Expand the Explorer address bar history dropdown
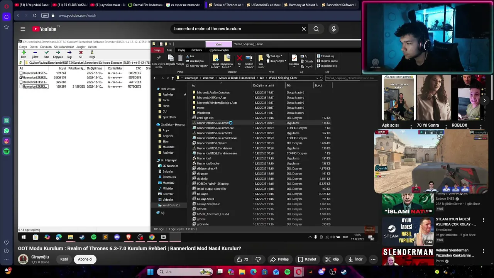The width and height of the screenshot is (494, 278). click(x=317, y=78)
